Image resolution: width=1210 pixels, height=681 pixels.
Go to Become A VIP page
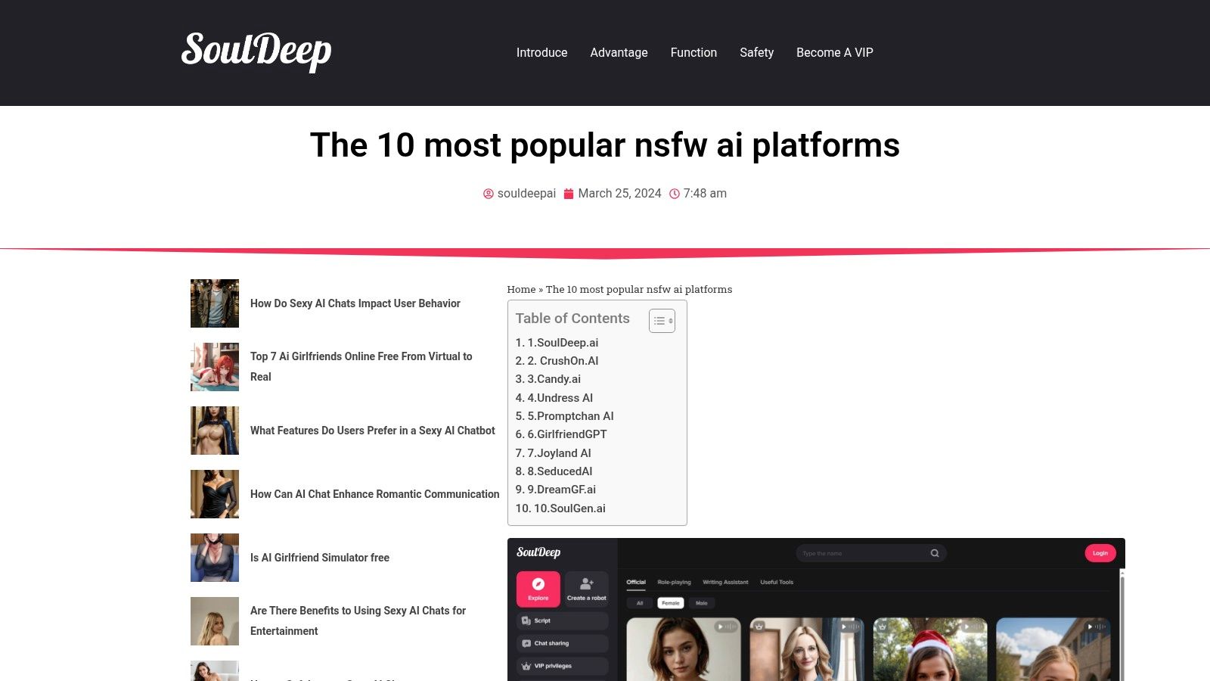point(835,52)
